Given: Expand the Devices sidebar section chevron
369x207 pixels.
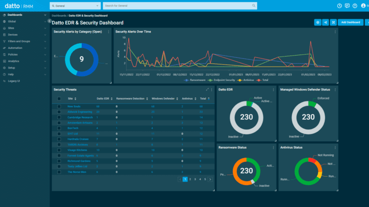Looking at the screenshot, I should [45, 34].
